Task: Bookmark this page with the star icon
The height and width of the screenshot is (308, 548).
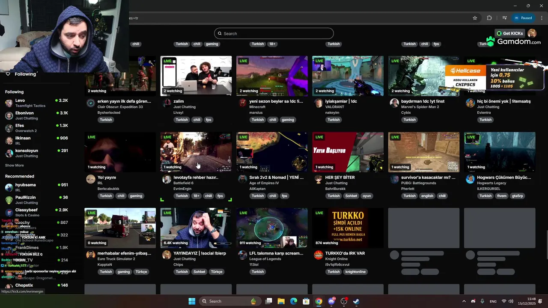Action: pos(475,18)
